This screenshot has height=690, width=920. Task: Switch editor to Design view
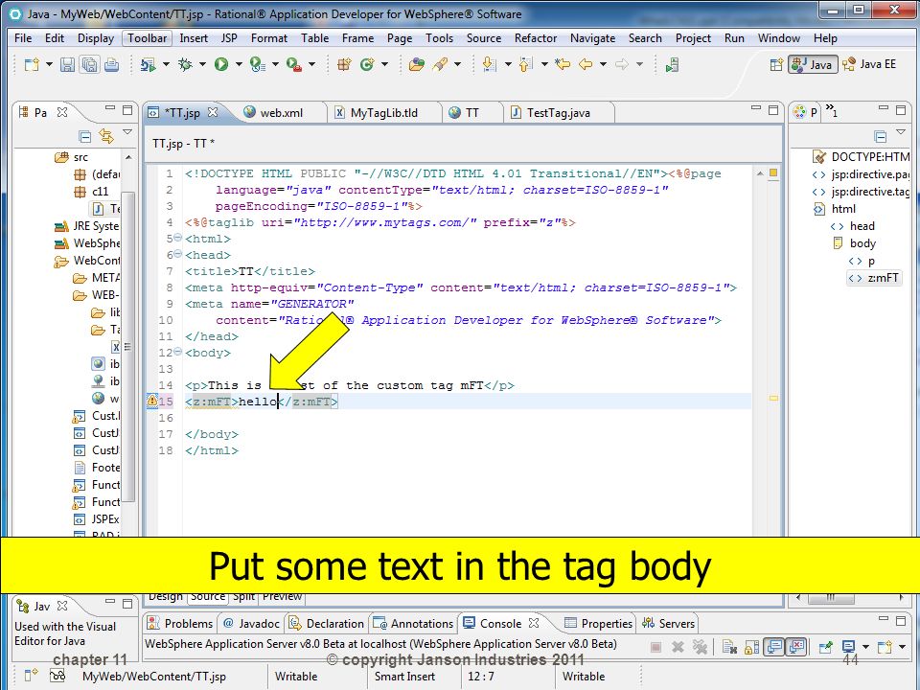point(166,597)
